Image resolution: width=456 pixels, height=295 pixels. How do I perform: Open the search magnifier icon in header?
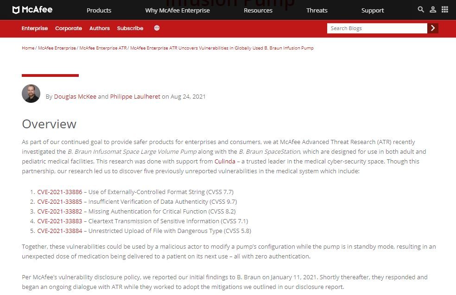(x=420, y=9)
